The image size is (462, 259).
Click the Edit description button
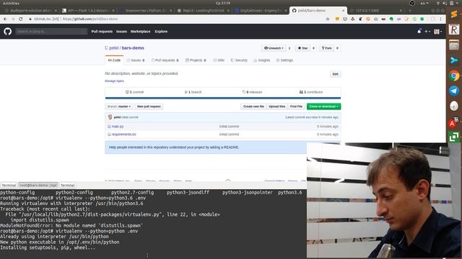(335, 74)
